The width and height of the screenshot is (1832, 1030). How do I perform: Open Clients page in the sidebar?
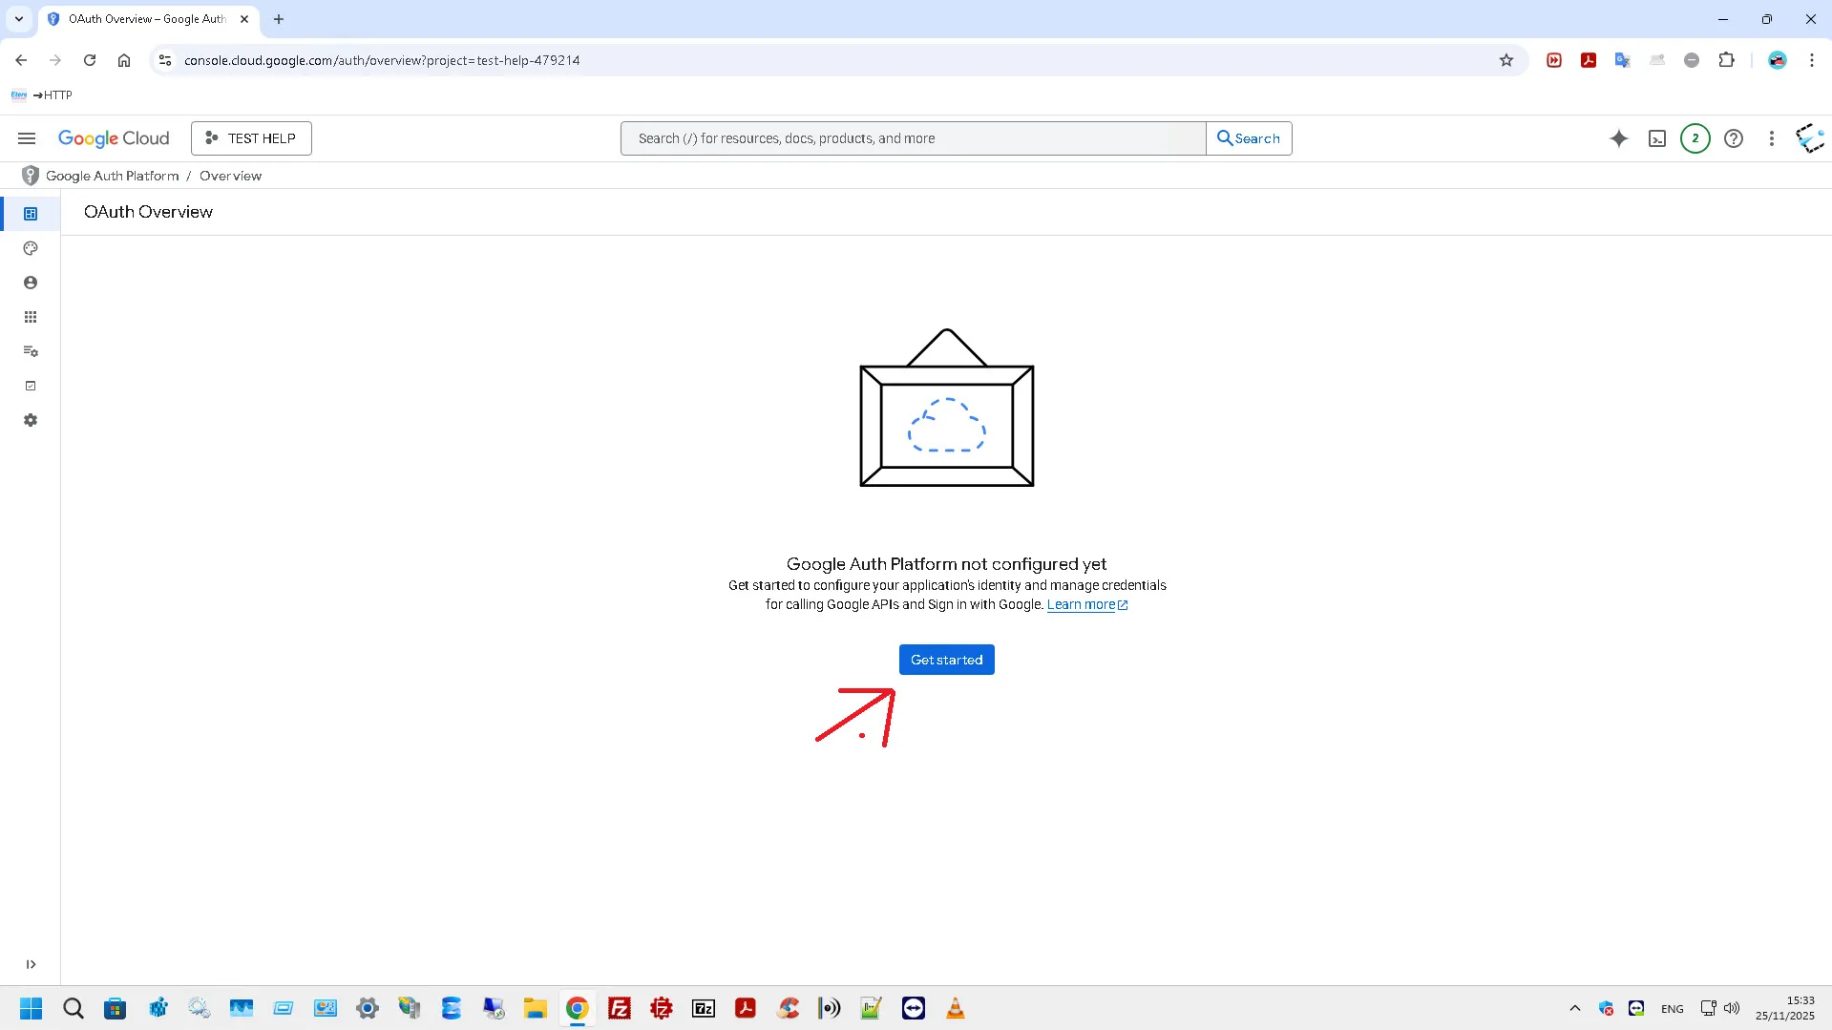coord(31,317)
